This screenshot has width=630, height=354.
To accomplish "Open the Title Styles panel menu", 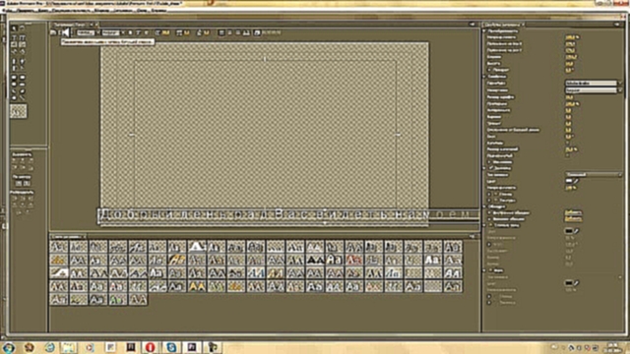I will (x=472, y=236).
